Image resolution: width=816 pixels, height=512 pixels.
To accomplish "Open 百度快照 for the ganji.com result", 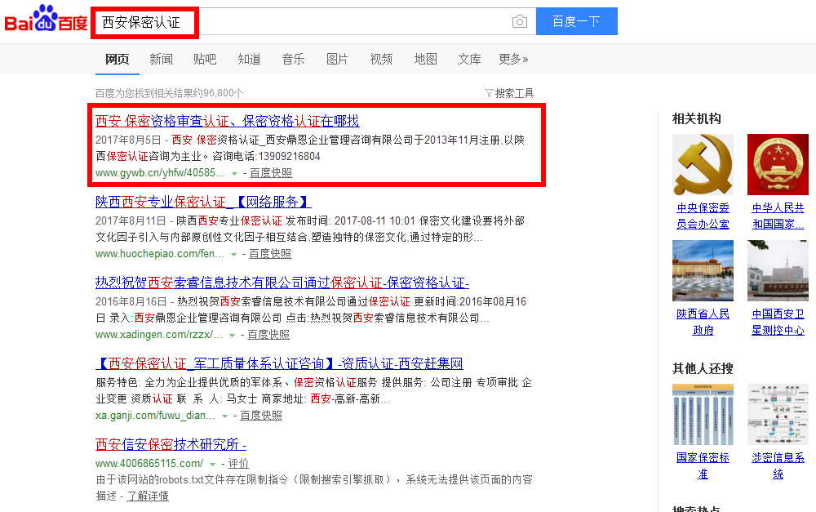I will (x=261, y=415).
